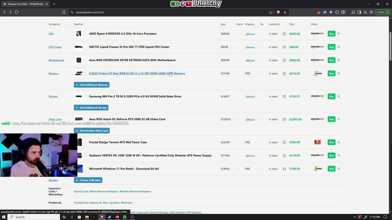Open settings gear for the Motherboard row
Viewport: 392px width, 220px height.
(284, 60)
